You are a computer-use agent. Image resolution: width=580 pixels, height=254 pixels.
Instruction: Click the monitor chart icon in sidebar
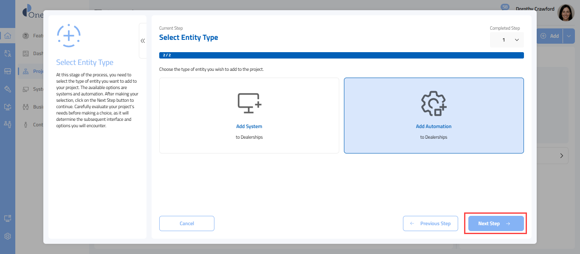7,107
